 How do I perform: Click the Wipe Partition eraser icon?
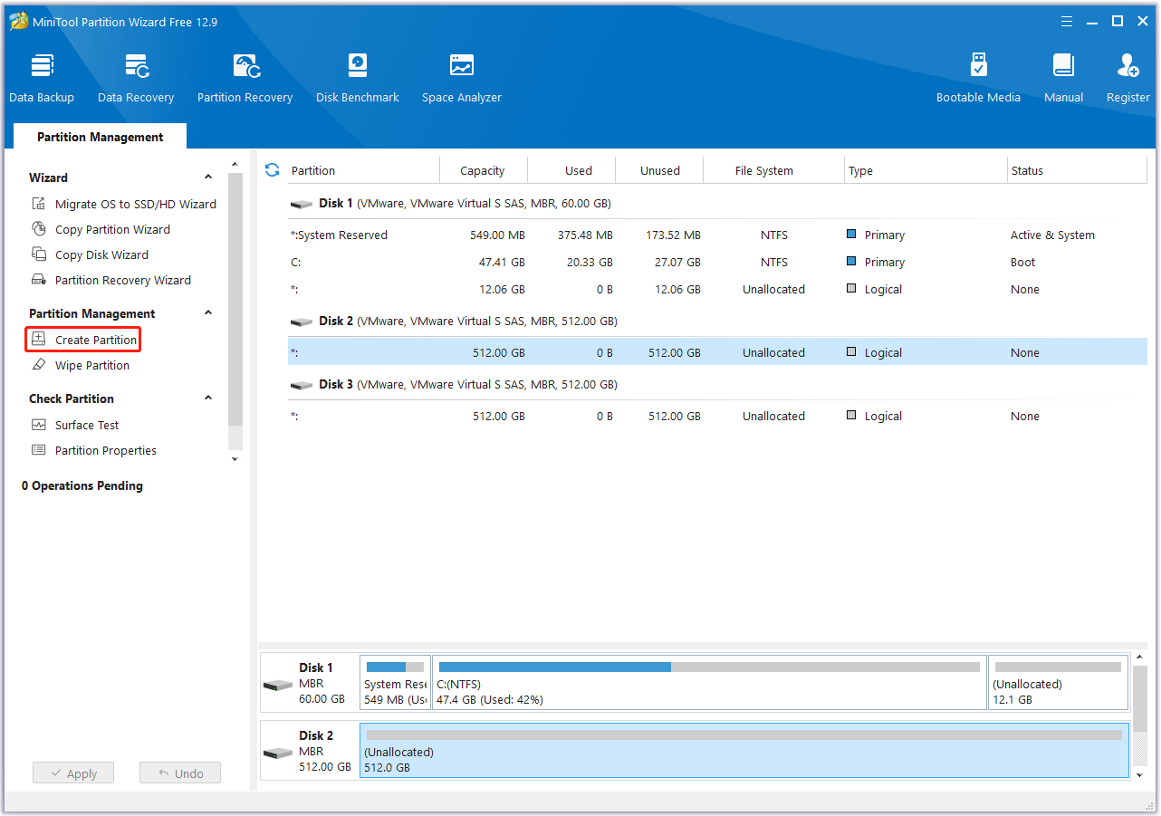[38, 365]
